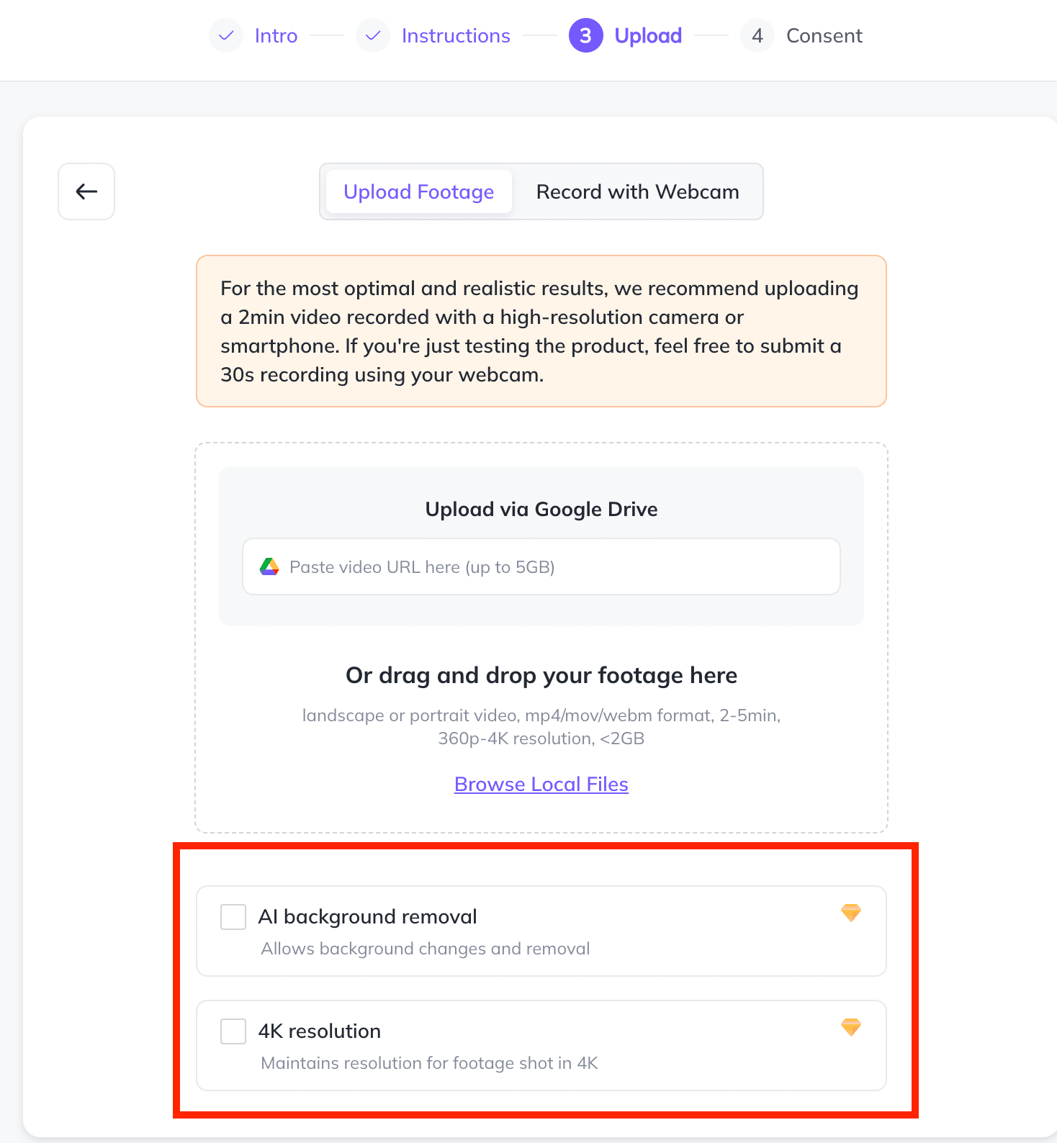Click the Paste video URL input field
The image size is (1057, 1143).
(562, 567)
